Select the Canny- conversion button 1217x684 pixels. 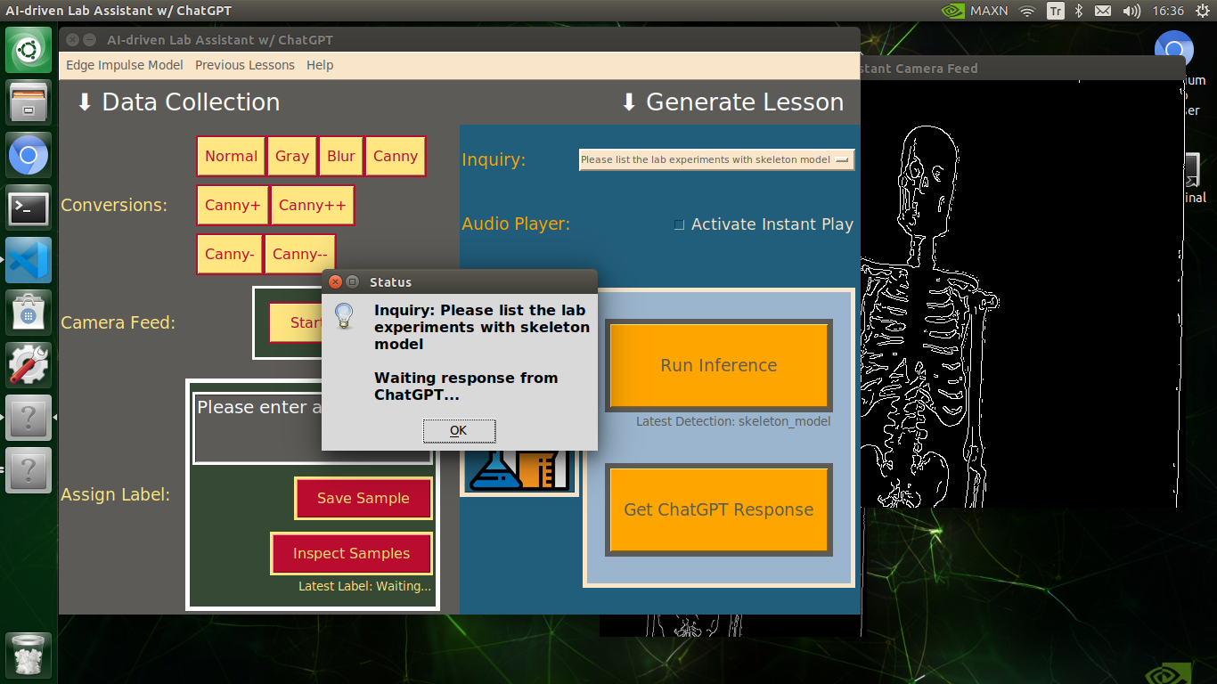(230, 254)
